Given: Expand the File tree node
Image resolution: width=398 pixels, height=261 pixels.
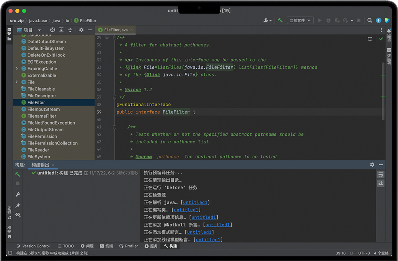Looking at the screenshot, I should tap(17, 82).
